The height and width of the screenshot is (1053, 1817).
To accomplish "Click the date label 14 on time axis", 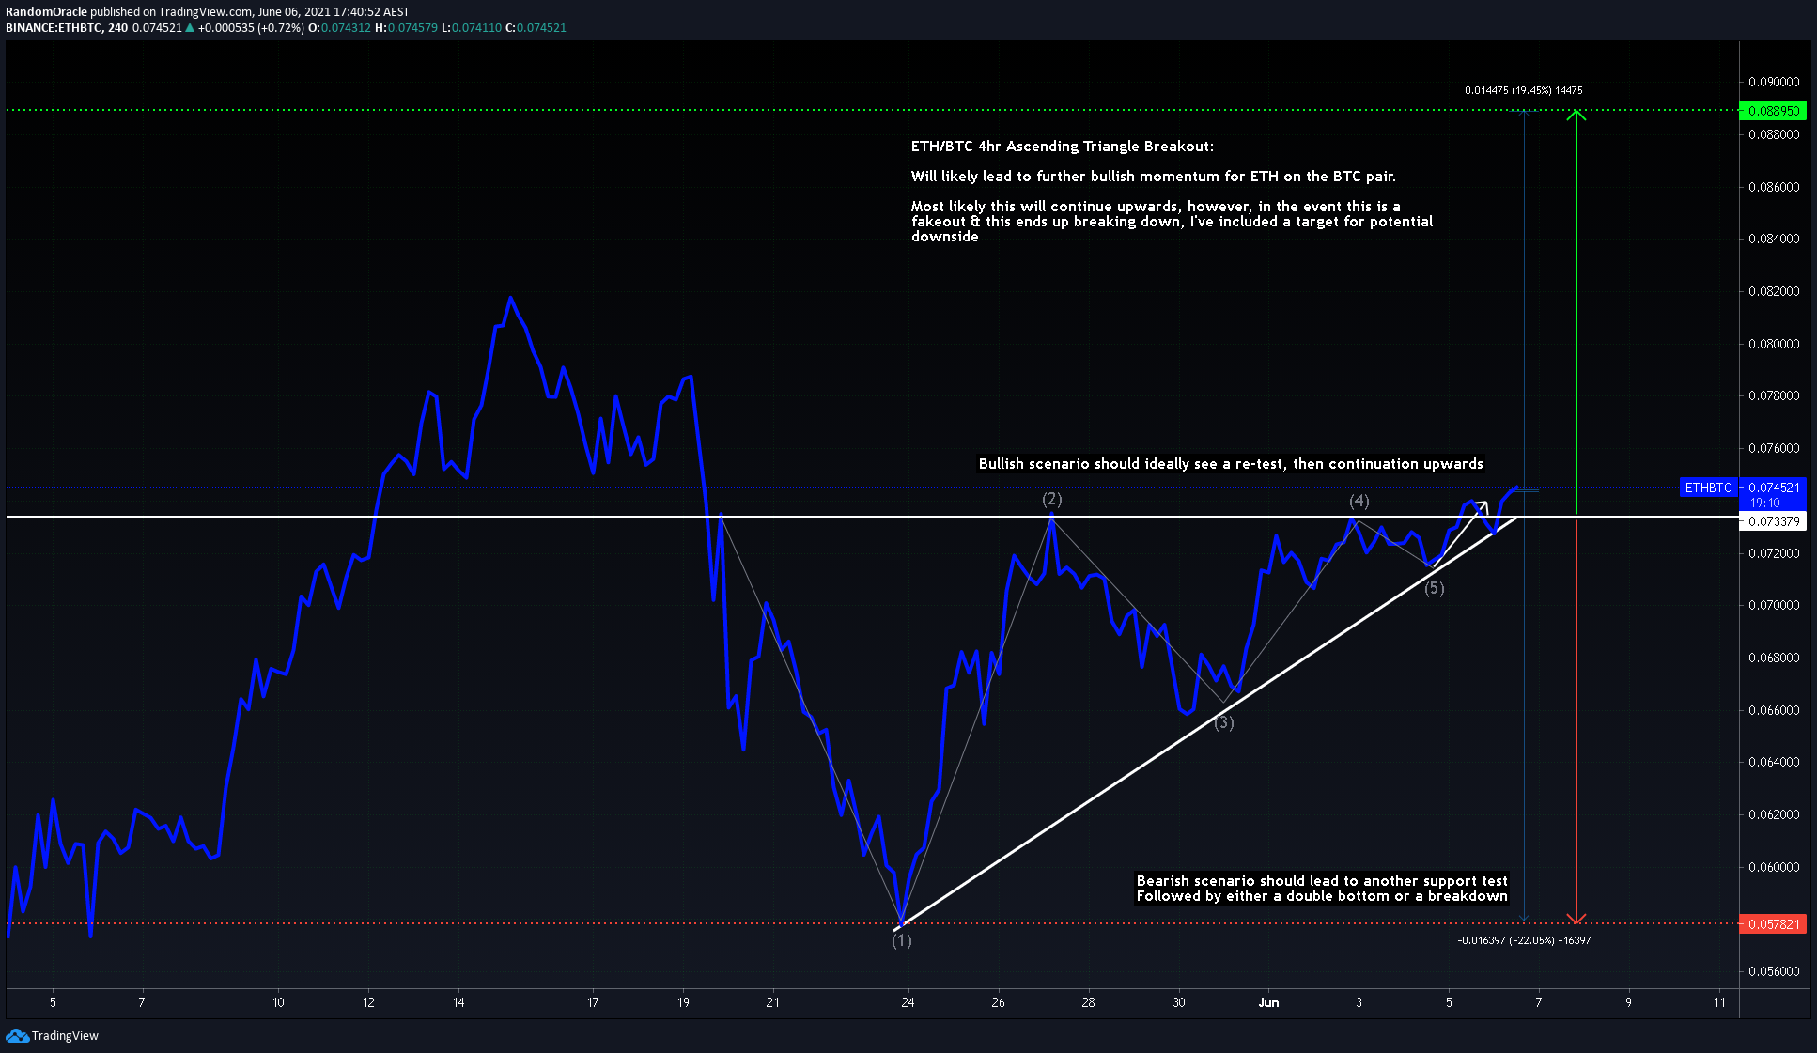I will [x=458, y=1002].
